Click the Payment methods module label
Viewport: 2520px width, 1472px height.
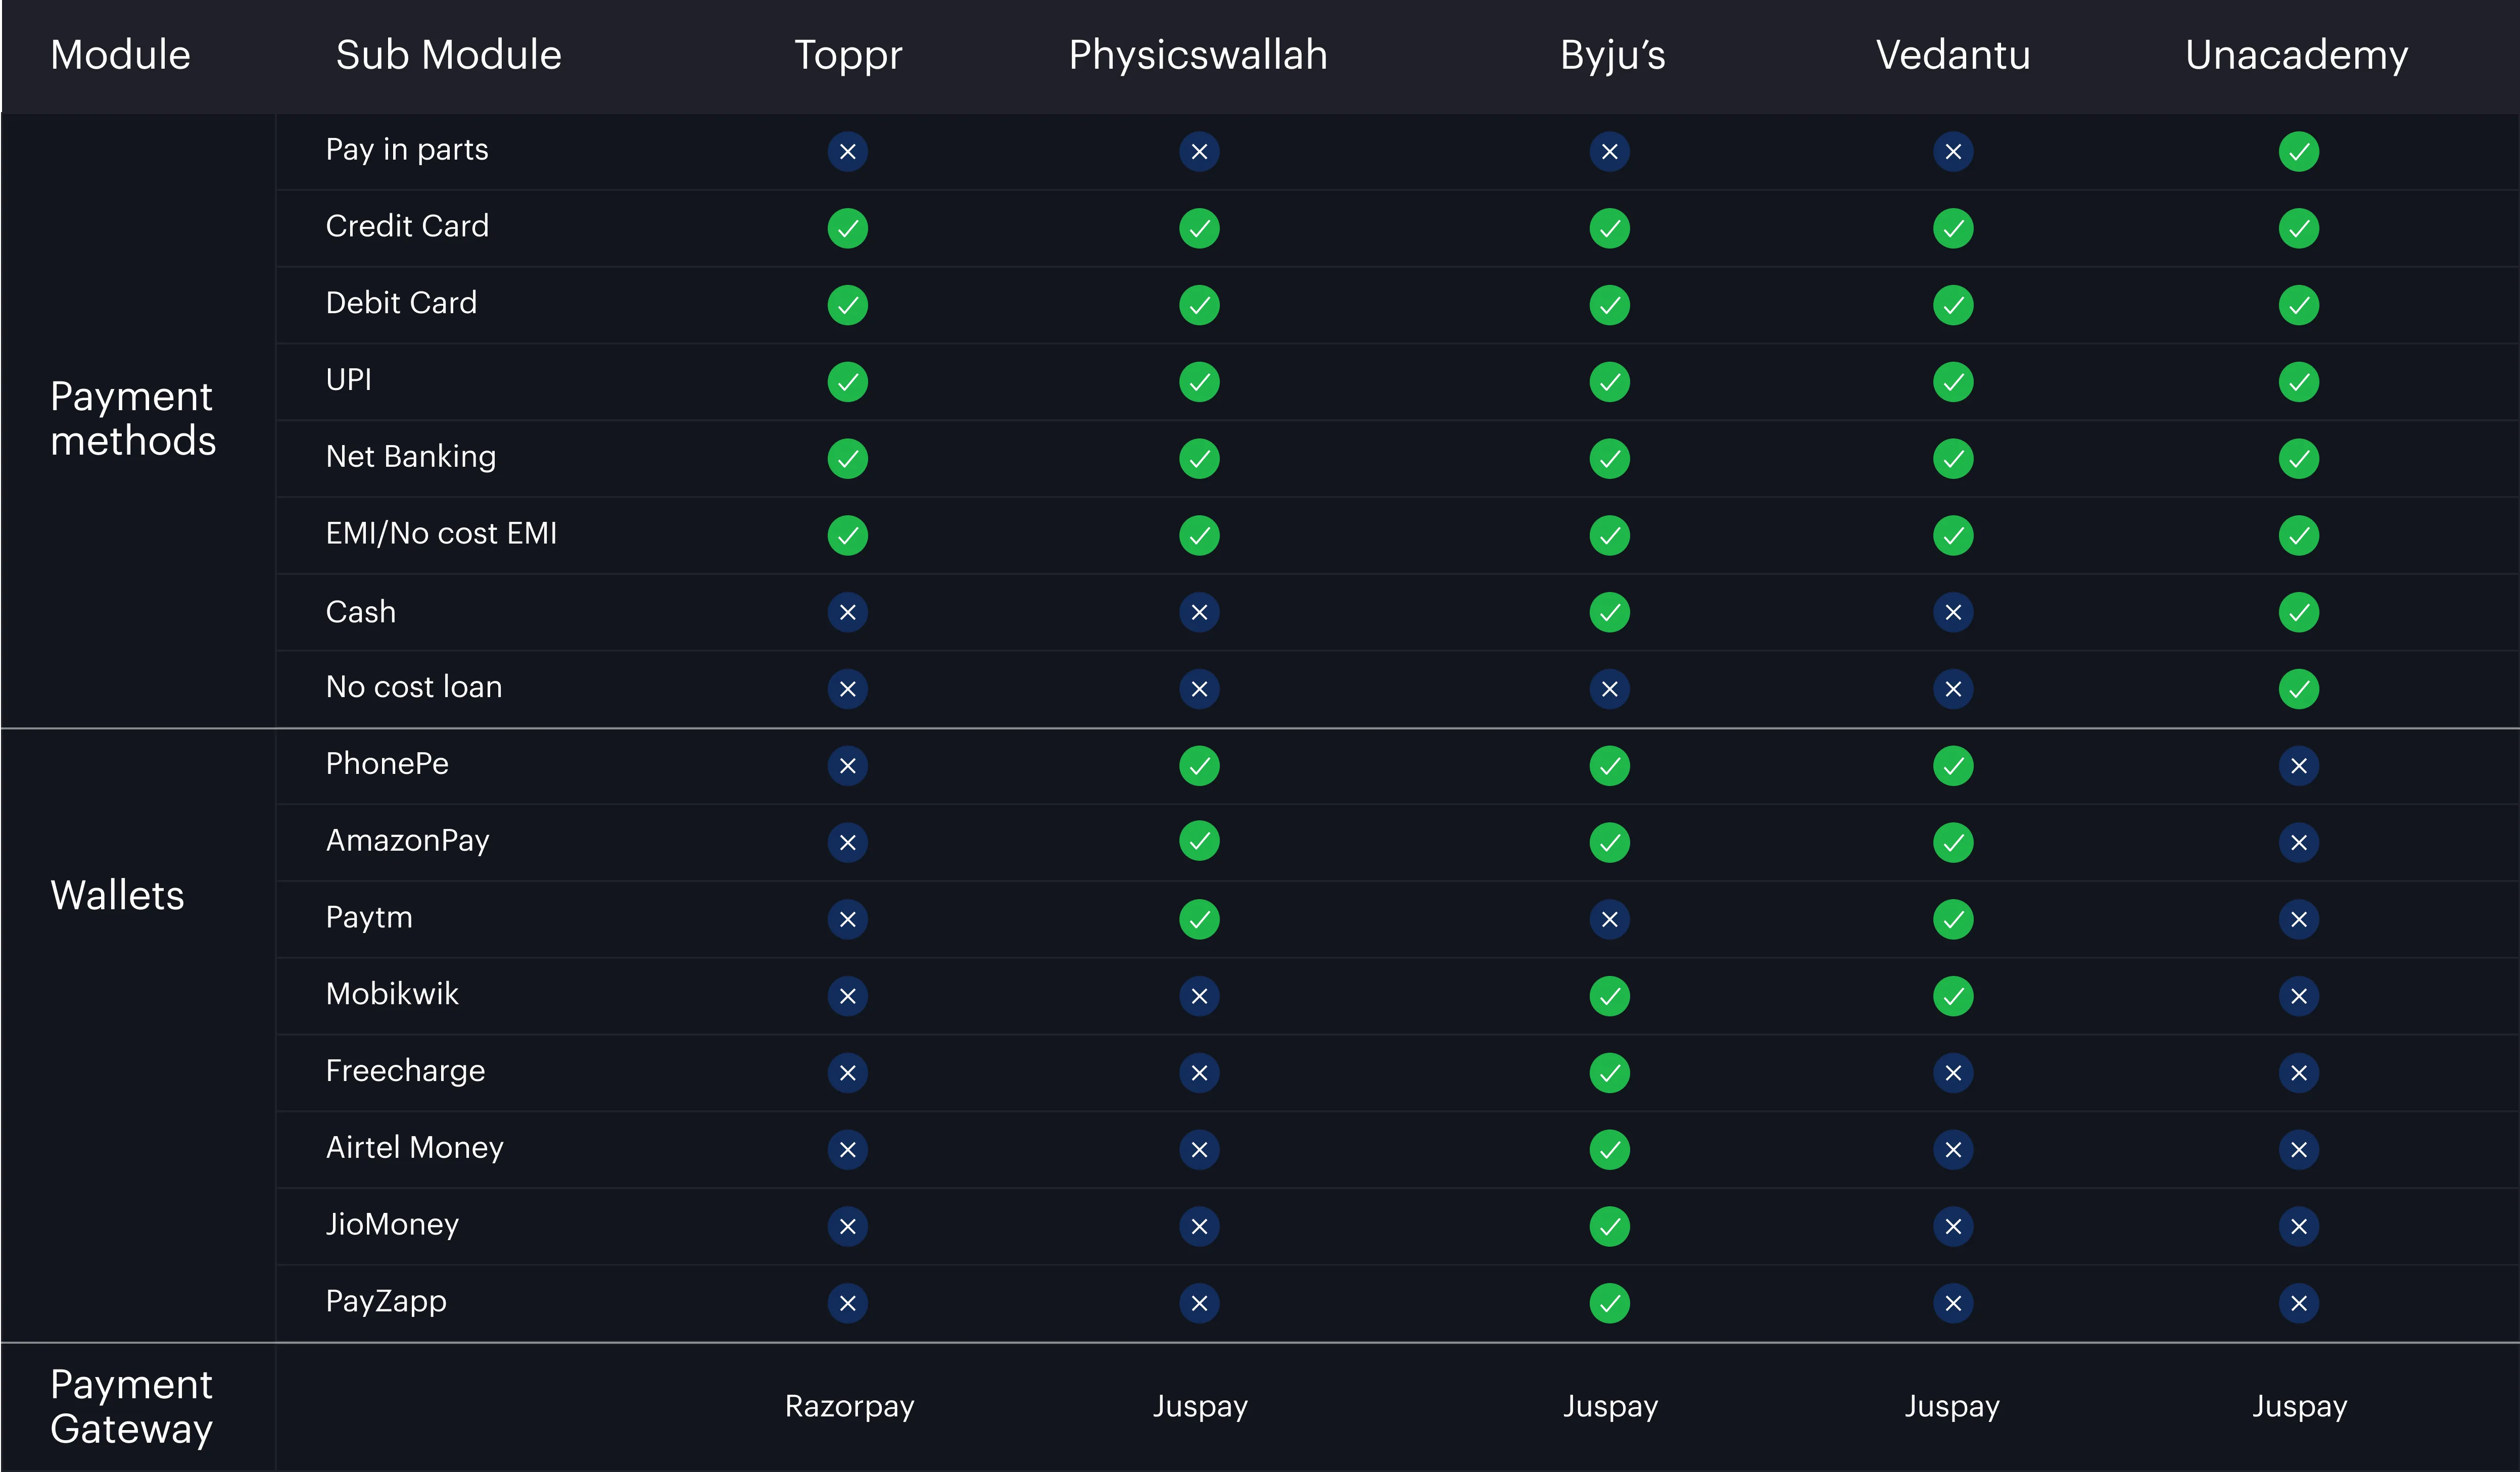point(133,419)
